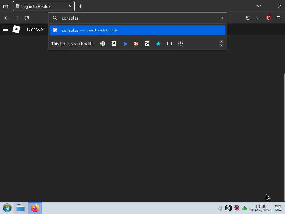Open search settings gear

click(221, 43)
